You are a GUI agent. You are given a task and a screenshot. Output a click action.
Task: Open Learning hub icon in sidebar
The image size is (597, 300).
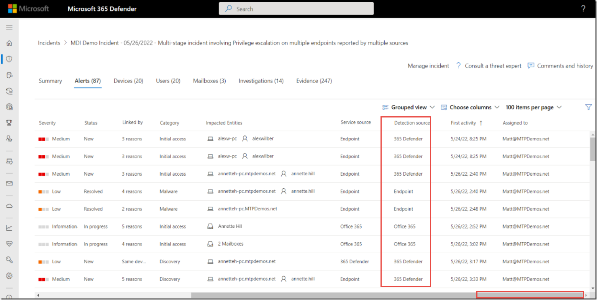[x=9, y=138]
